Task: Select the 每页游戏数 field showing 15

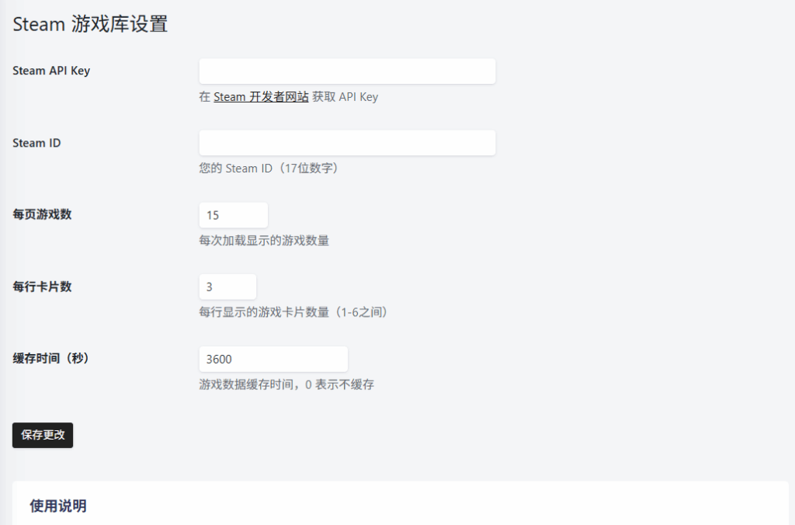Action: (233, 215)
